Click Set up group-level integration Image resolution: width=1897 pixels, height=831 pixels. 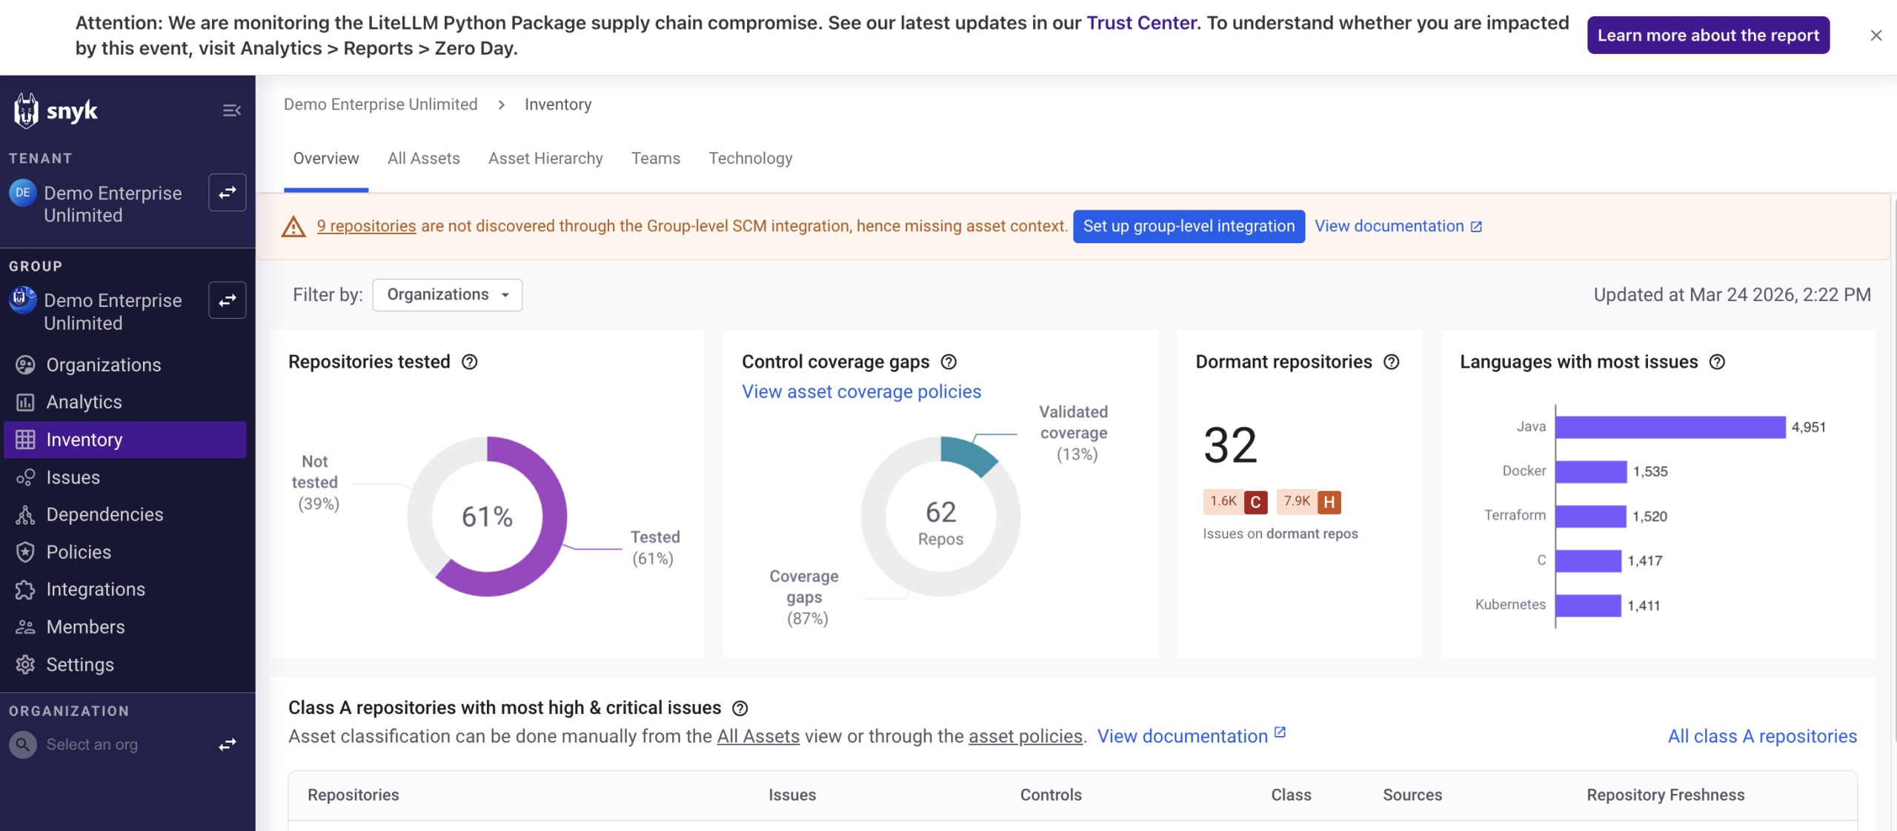(x=1189, y=226)
